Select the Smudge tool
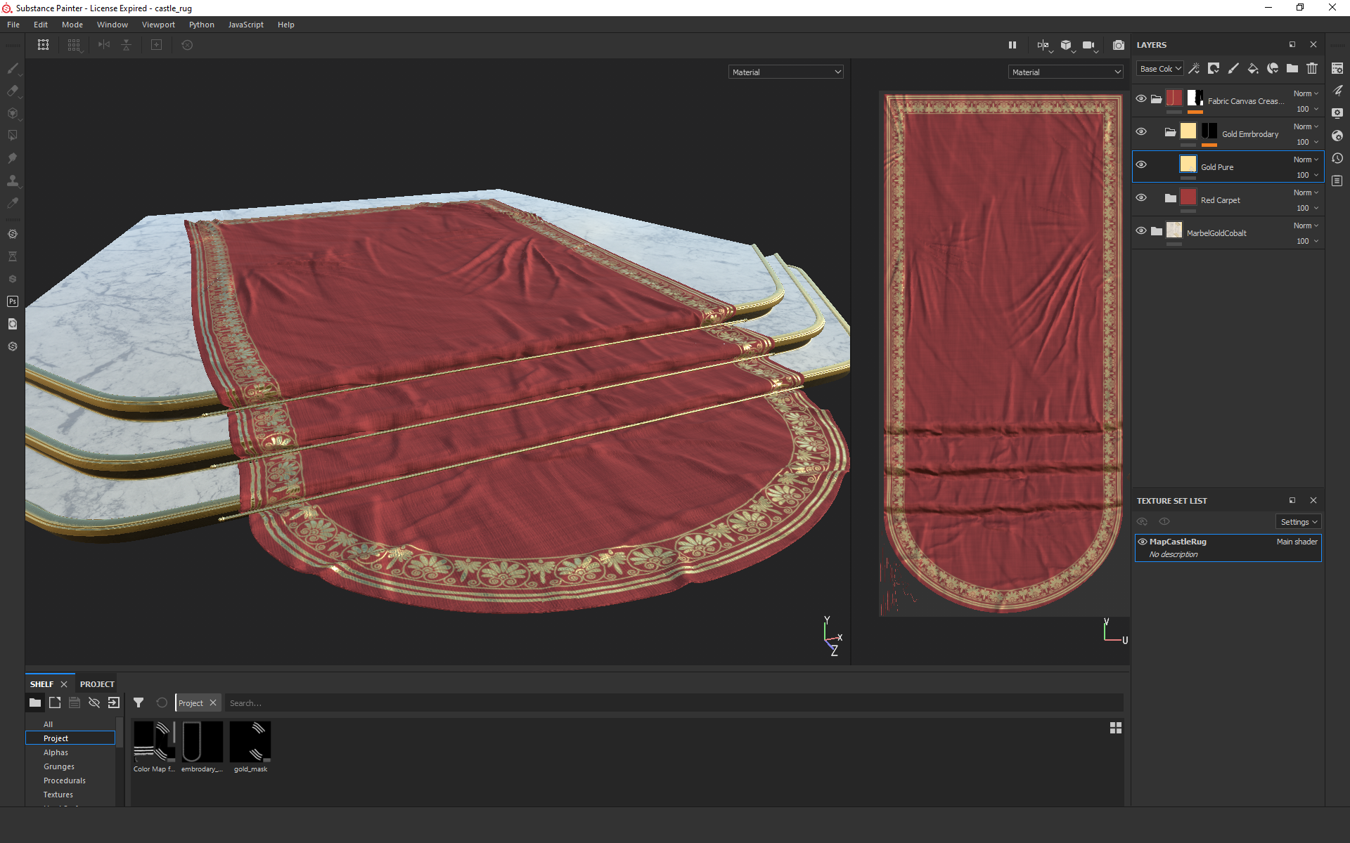 [x=13, y=158]
